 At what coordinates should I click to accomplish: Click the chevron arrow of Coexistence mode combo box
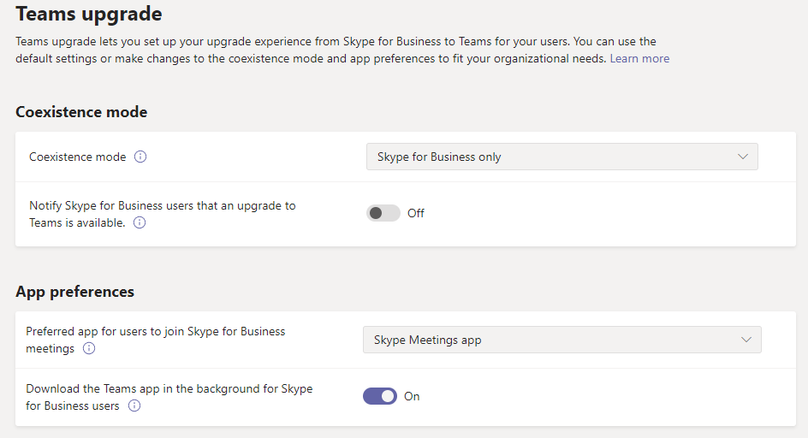[743, 157]
